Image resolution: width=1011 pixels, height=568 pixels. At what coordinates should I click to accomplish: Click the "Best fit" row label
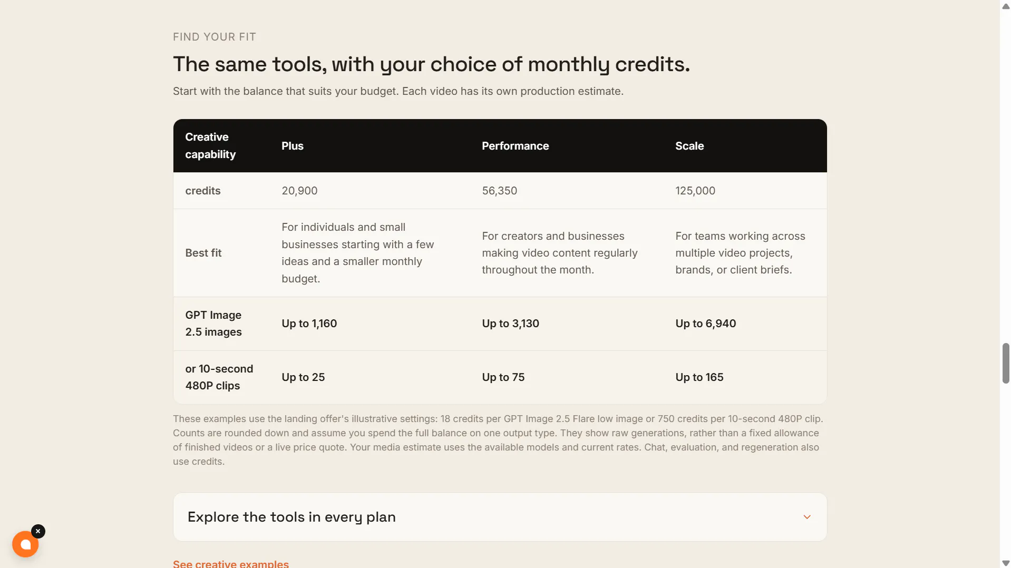[x=203, y=253]
